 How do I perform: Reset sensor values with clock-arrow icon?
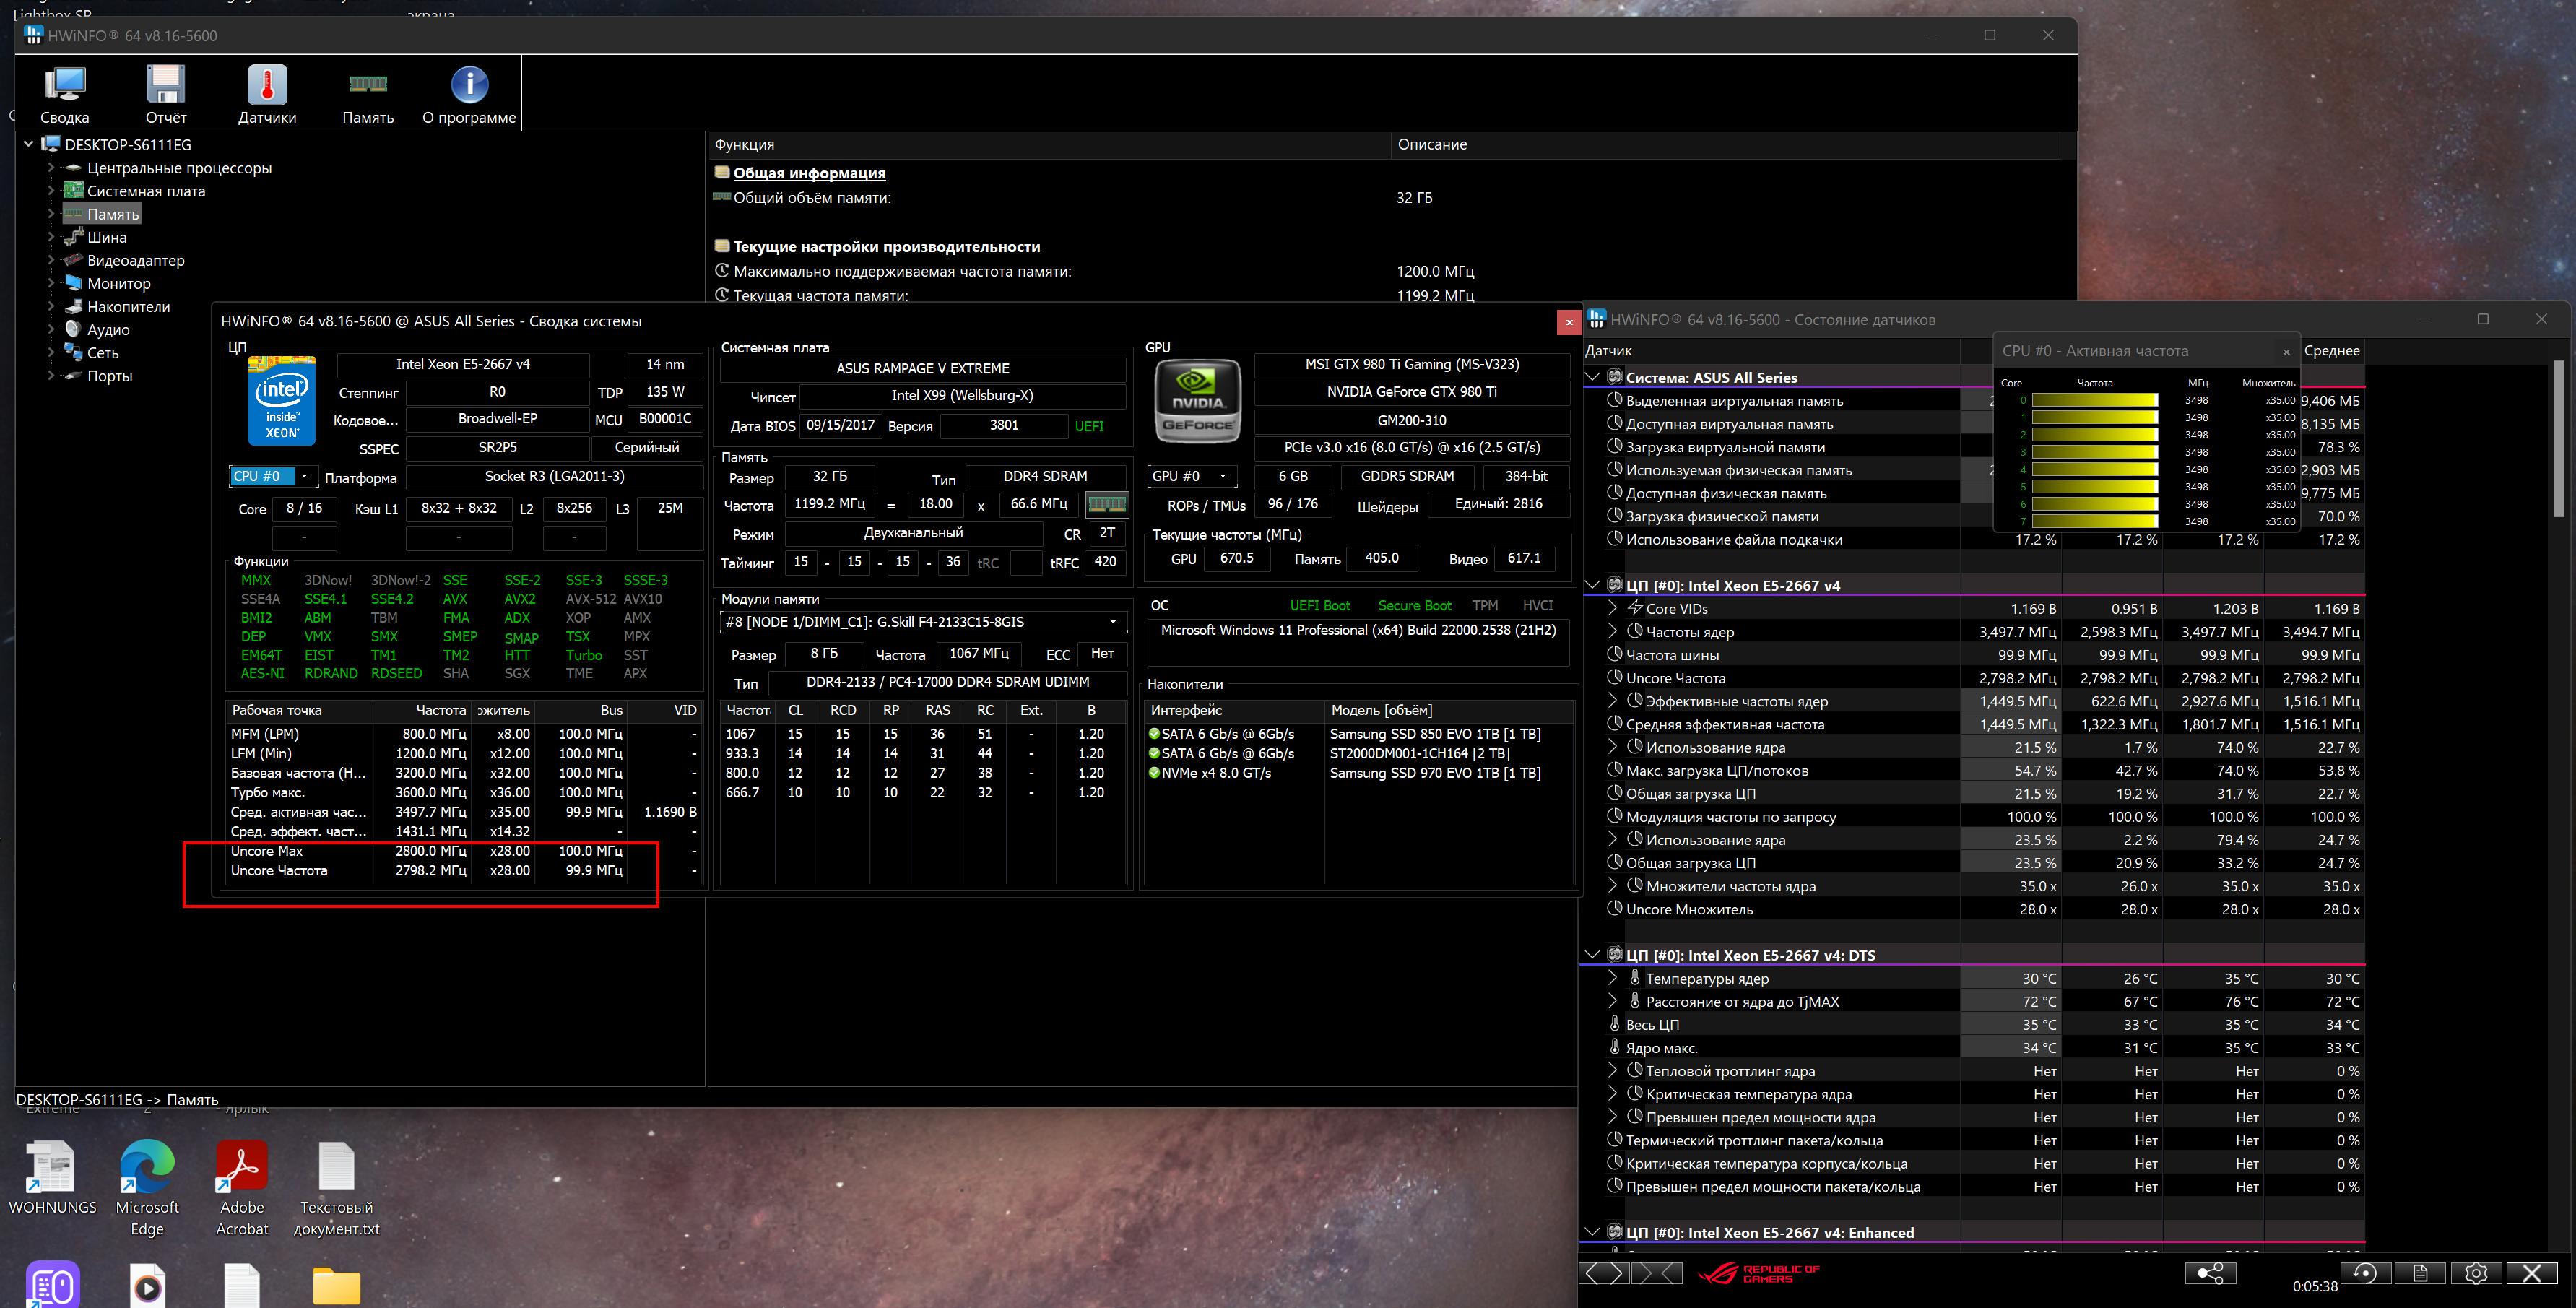[2365, 1273]
